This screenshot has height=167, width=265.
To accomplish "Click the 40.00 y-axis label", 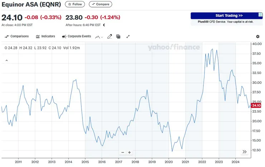I will [257, 44].
